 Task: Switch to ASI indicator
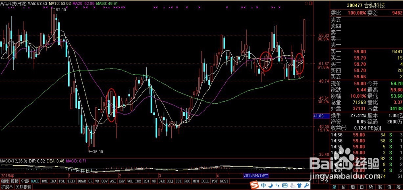113,181
